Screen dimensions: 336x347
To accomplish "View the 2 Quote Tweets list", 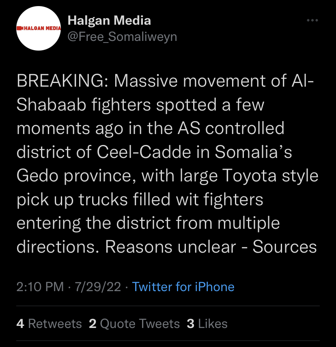I will (x=134, y=324).
